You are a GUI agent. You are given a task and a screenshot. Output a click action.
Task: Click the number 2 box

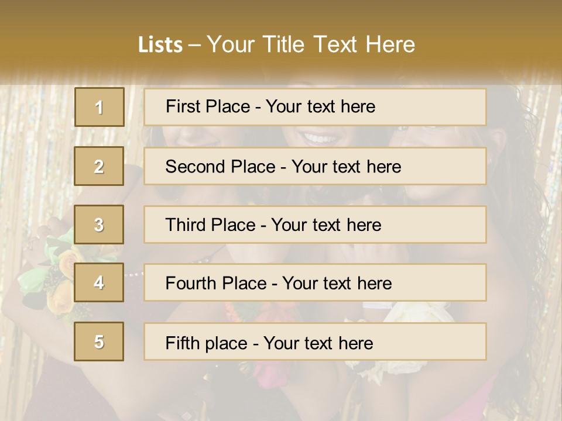pos(100,166)
